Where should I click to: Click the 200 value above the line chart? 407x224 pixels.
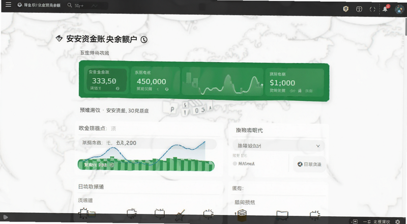[131, 143]
